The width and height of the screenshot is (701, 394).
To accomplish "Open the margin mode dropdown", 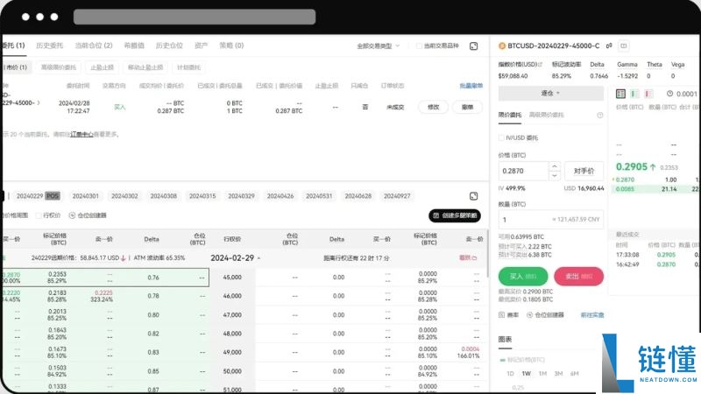I will click(x=551, y=94).
